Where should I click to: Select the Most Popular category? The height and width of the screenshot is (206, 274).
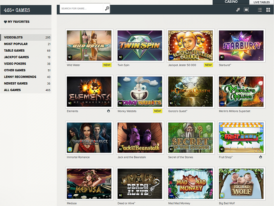[x=26, y=44]
